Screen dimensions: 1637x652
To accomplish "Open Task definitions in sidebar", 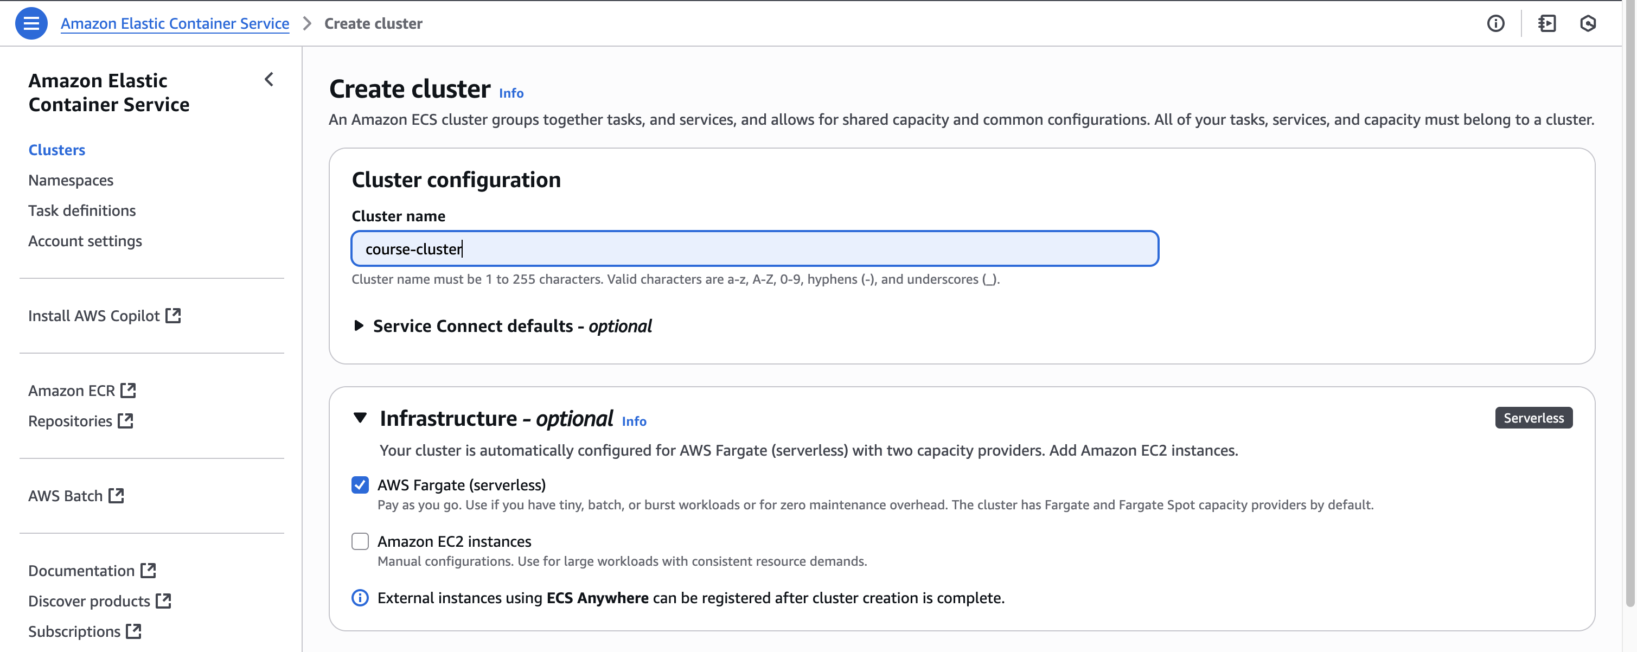I will [82, 210].
